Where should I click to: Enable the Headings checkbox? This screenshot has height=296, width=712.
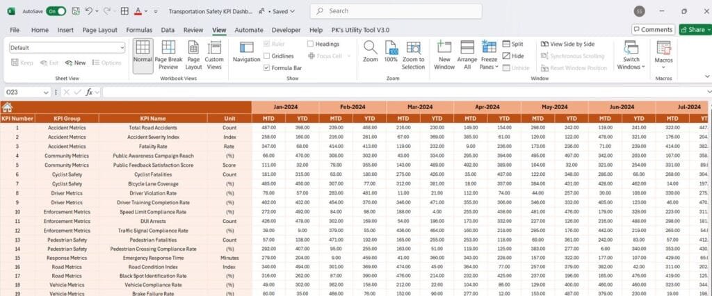coord(310,44)
